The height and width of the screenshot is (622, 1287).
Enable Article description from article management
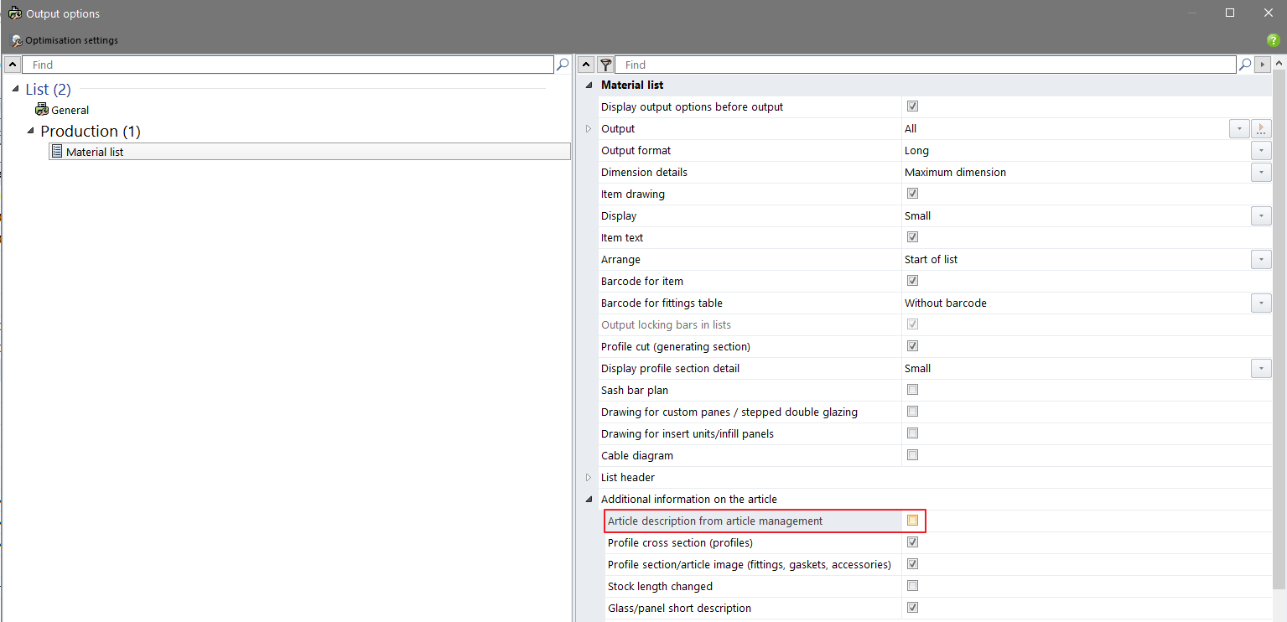(x=912, y=521)
